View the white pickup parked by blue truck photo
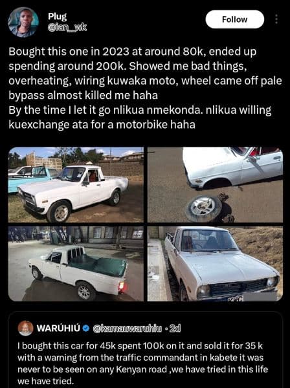 [x=76, y=184]
